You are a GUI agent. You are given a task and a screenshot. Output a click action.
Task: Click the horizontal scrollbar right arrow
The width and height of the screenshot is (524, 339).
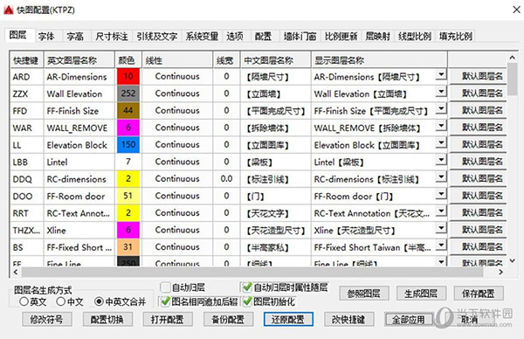[500, 272]
